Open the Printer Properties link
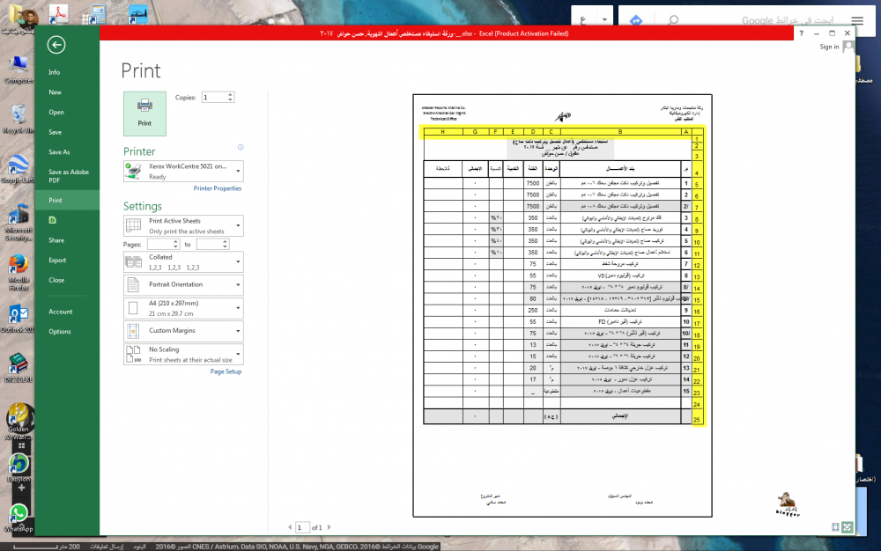881x551 pixels. (x=218, y=188)
